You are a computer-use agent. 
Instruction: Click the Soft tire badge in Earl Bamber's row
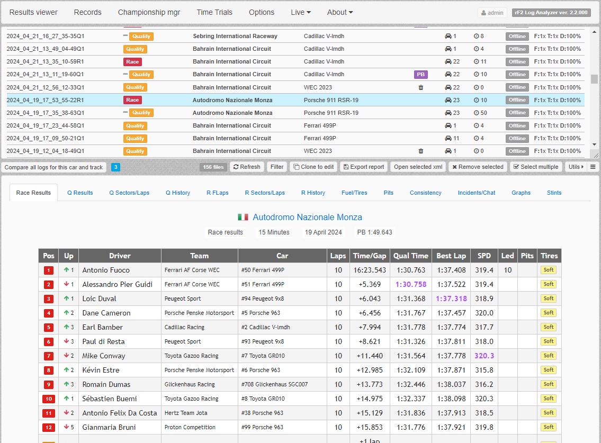(549, 327)
